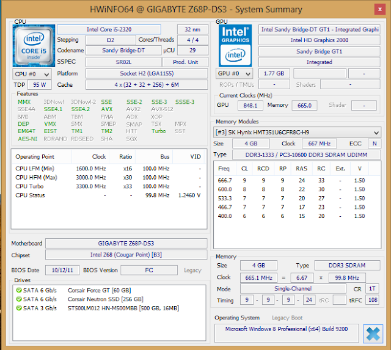Click the D2 stepping value
This screenshot has width=391, height=350.
(x=111, y=40)
